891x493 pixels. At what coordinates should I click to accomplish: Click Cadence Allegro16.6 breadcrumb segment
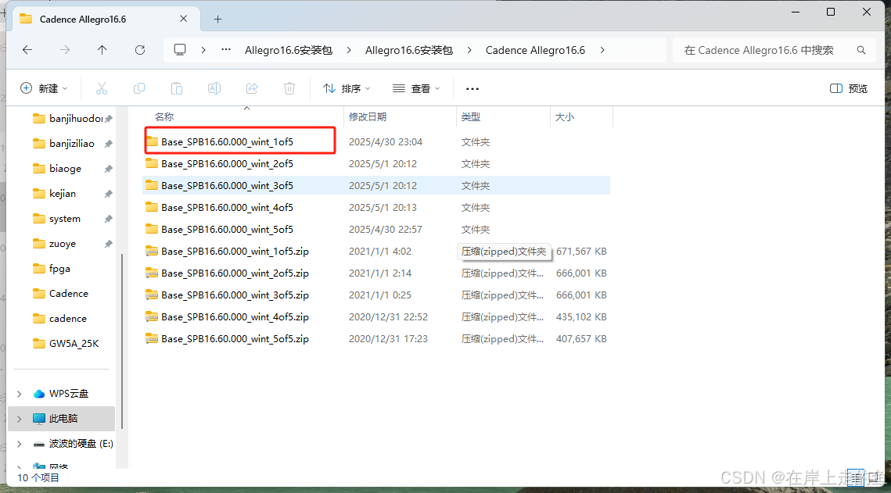point(535,50)
